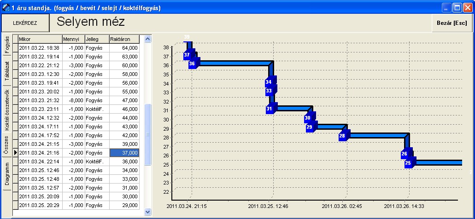Open the Diagramm side tab

click(x=7, y=174)
